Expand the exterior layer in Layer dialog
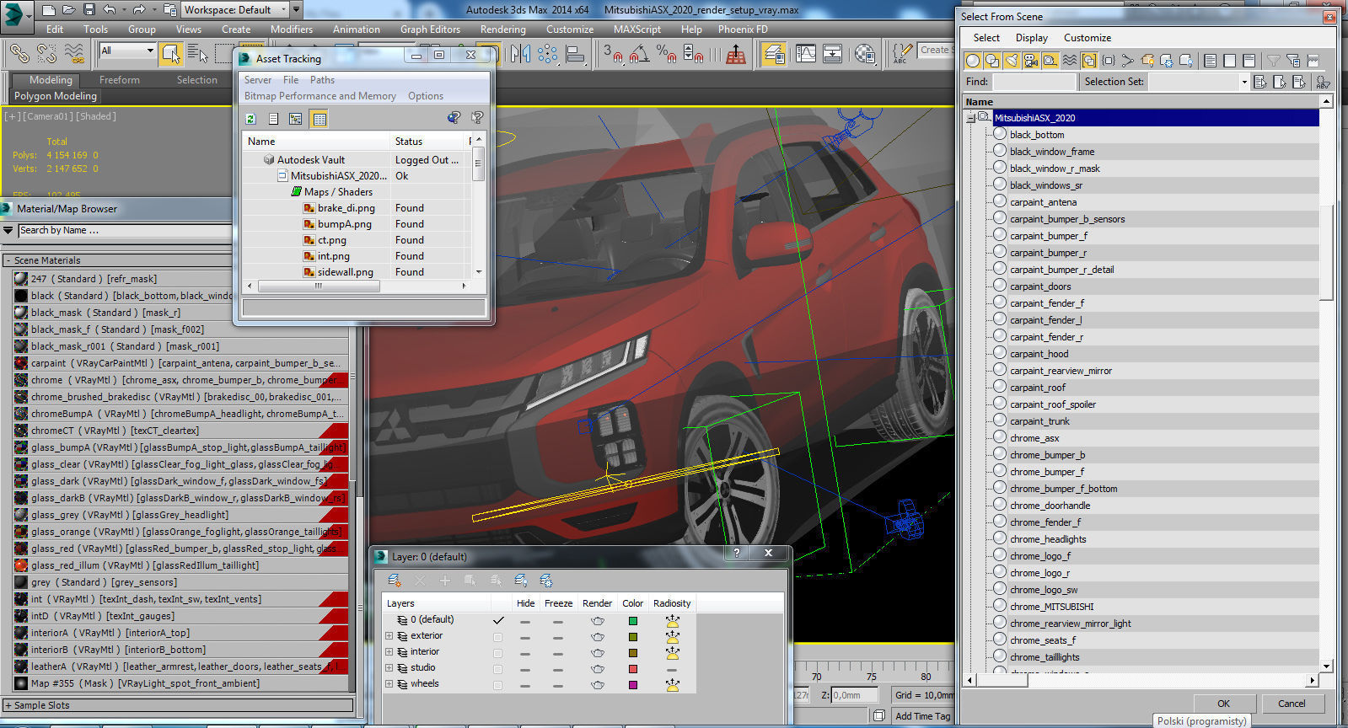This screenshot has height=728, width=1348. (389, 636)
